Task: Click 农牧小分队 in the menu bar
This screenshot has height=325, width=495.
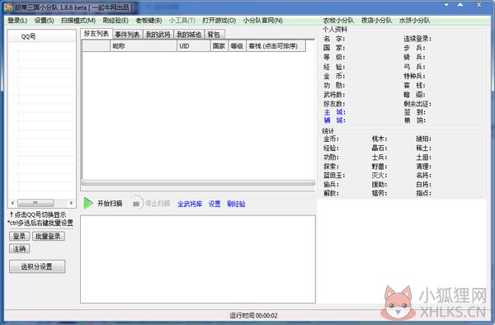Action: 338,21
